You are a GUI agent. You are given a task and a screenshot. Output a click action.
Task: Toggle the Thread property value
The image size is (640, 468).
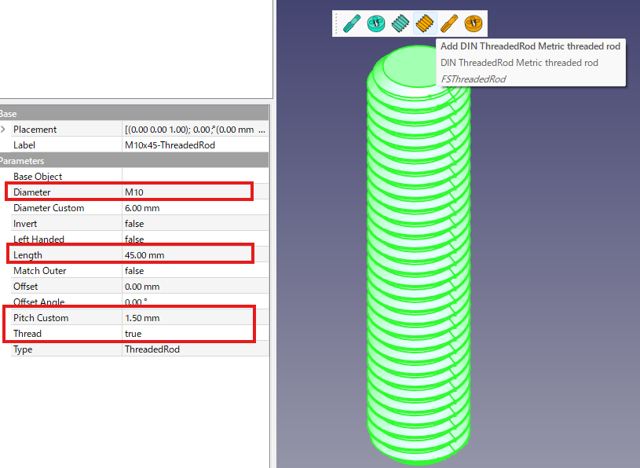pyautogui.click(x=196, y=334)
